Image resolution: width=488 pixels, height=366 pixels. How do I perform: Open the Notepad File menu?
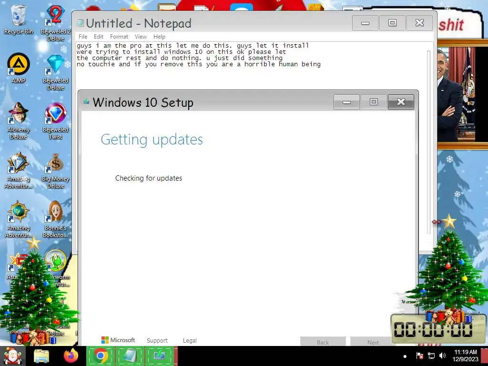coord(83,37)
